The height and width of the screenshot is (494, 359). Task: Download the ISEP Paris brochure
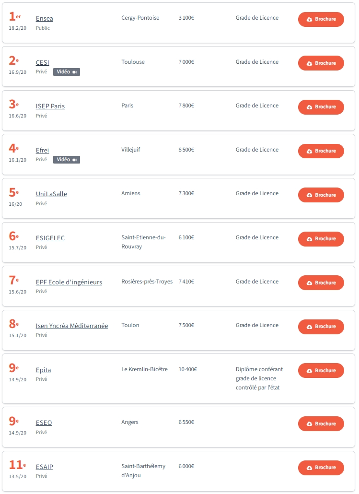click(321, 107)
